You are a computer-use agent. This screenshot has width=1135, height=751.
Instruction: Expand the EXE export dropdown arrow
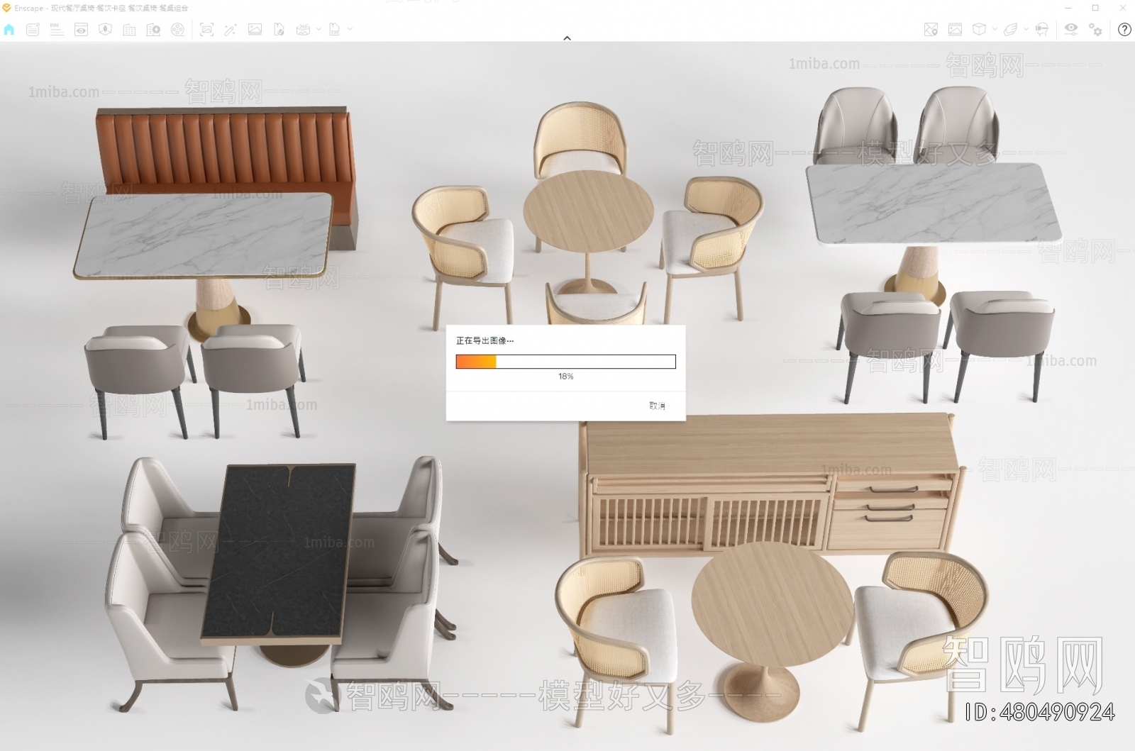(350, 30)
